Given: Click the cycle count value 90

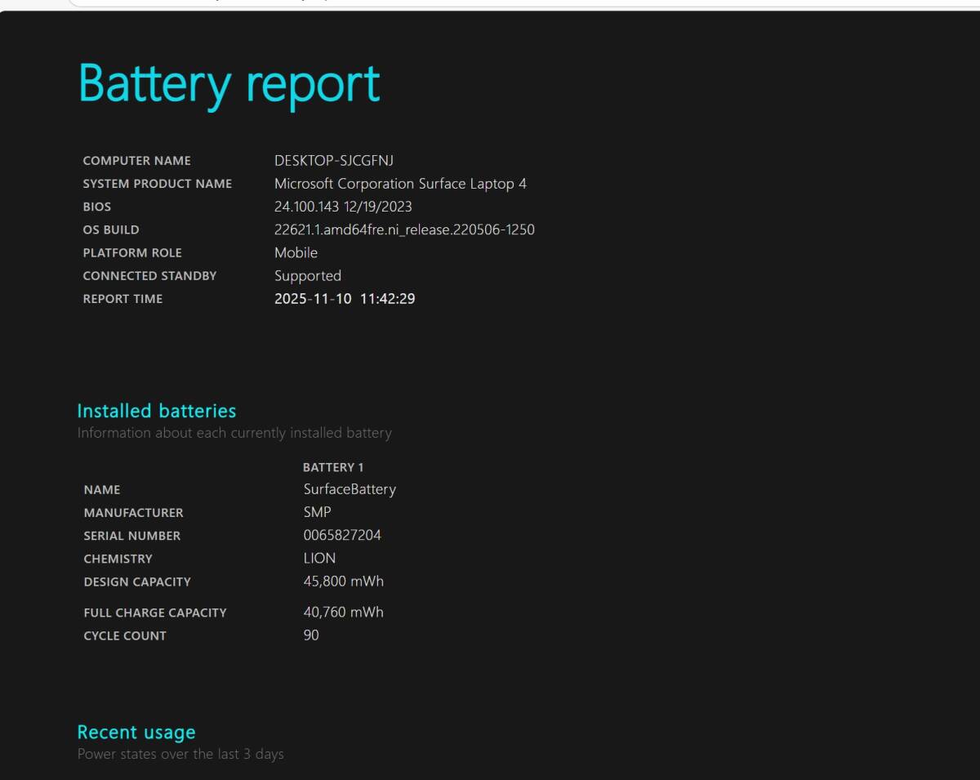Looking at the screenshot, I should click(311, 635).
